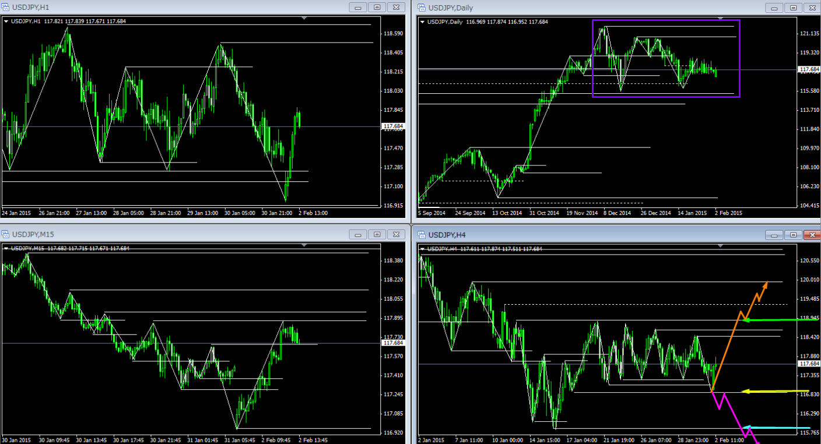Screen dimensions: 821x444
Task: Maximize the USDJPY,M15 chart window
Action: pyautogui.click(x=377, y=234)
